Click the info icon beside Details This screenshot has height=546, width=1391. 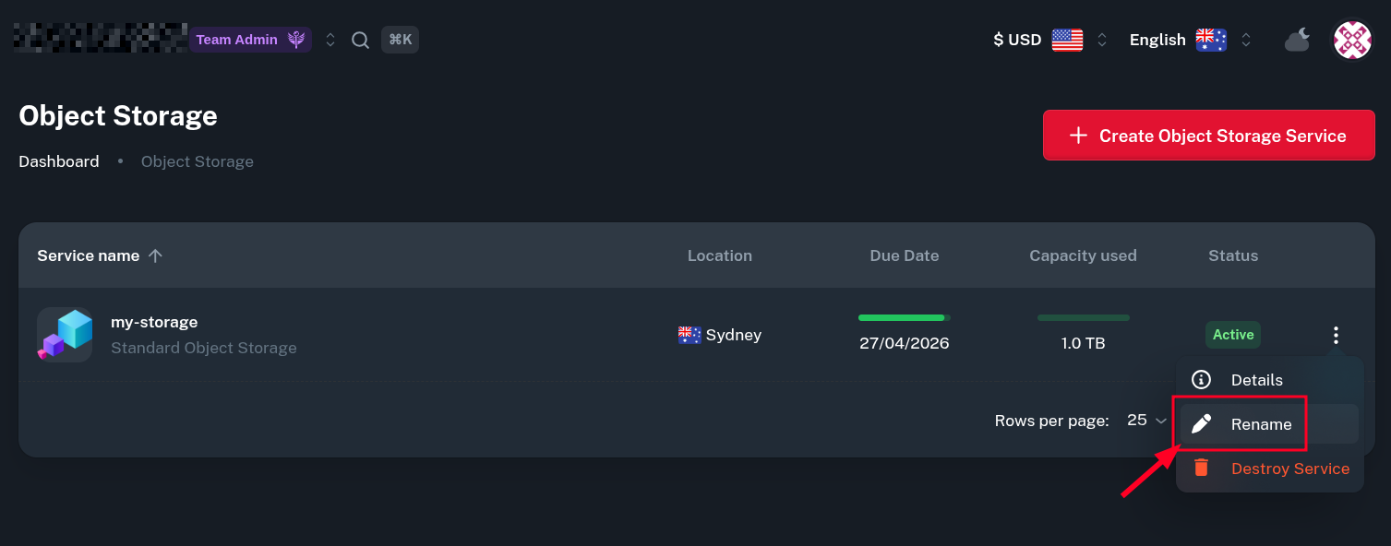[1201, 379]
